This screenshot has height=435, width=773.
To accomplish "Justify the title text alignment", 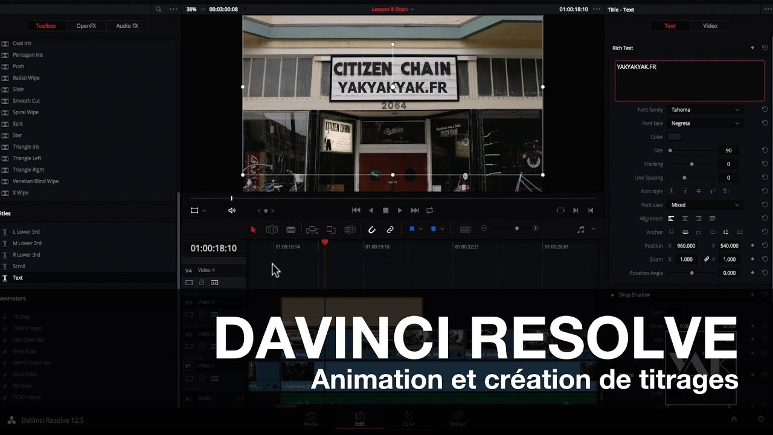I will (x=713, y=219).
